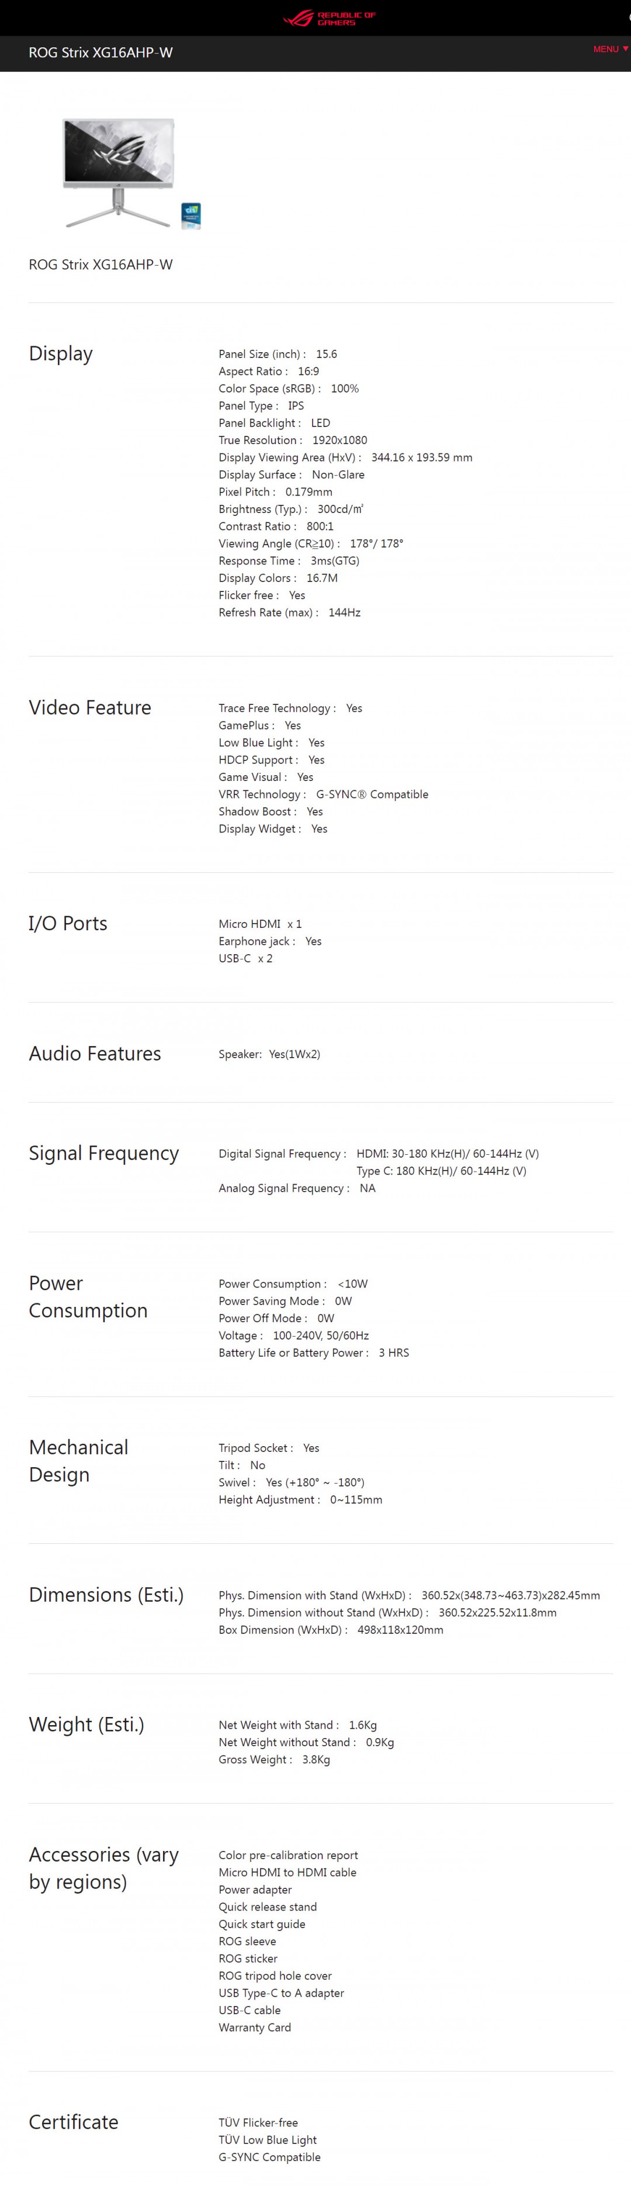Click the CES award badge icon
The width and height of the screenshot is (631, 2185).
[x=192, y=215]
